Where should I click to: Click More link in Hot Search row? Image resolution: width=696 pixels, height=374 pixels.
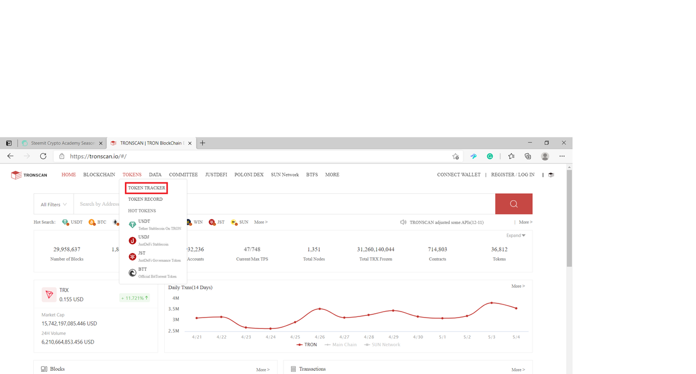pyautogui.click(x=261, y=222)
